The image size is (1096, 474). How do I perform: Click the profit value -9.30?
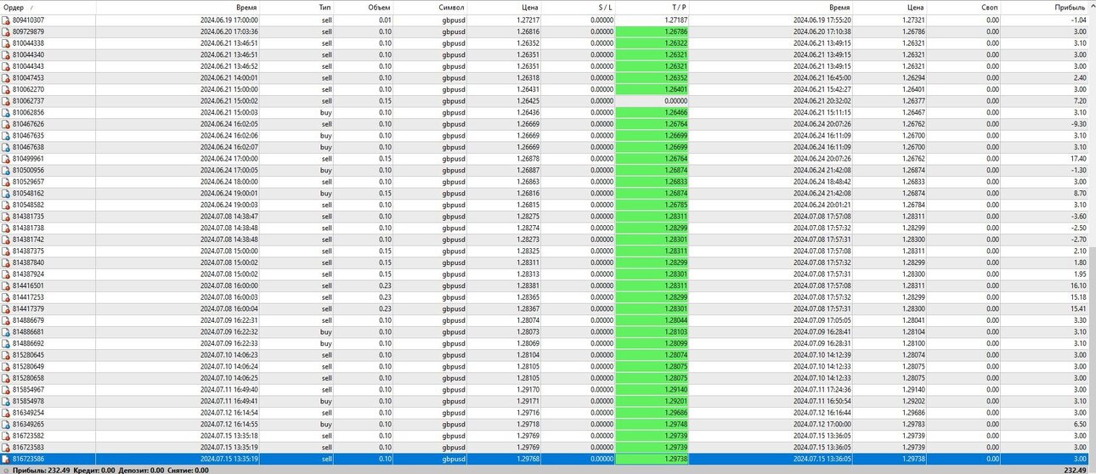[1078, 124]
